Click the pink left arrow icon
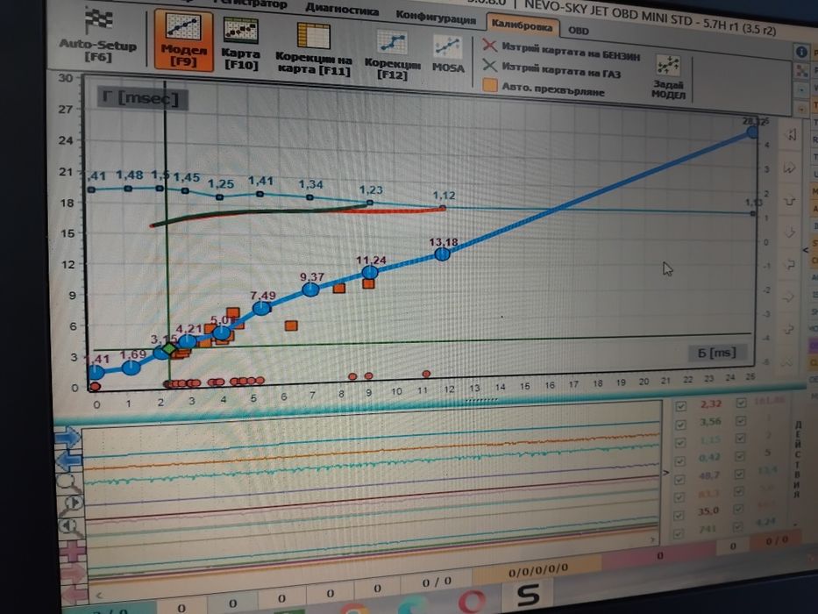 (x=75, y=594)
